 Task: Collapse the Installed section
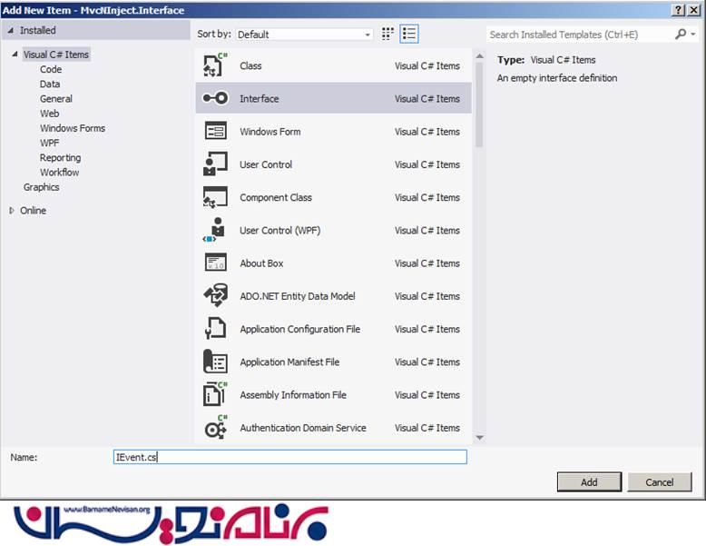point(12,30)
